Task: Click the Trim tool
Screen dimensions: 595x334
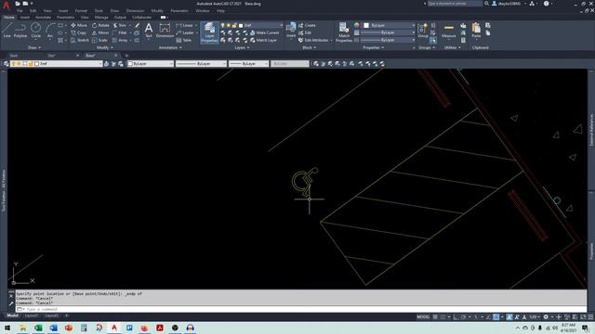Action: click(120, 25)
